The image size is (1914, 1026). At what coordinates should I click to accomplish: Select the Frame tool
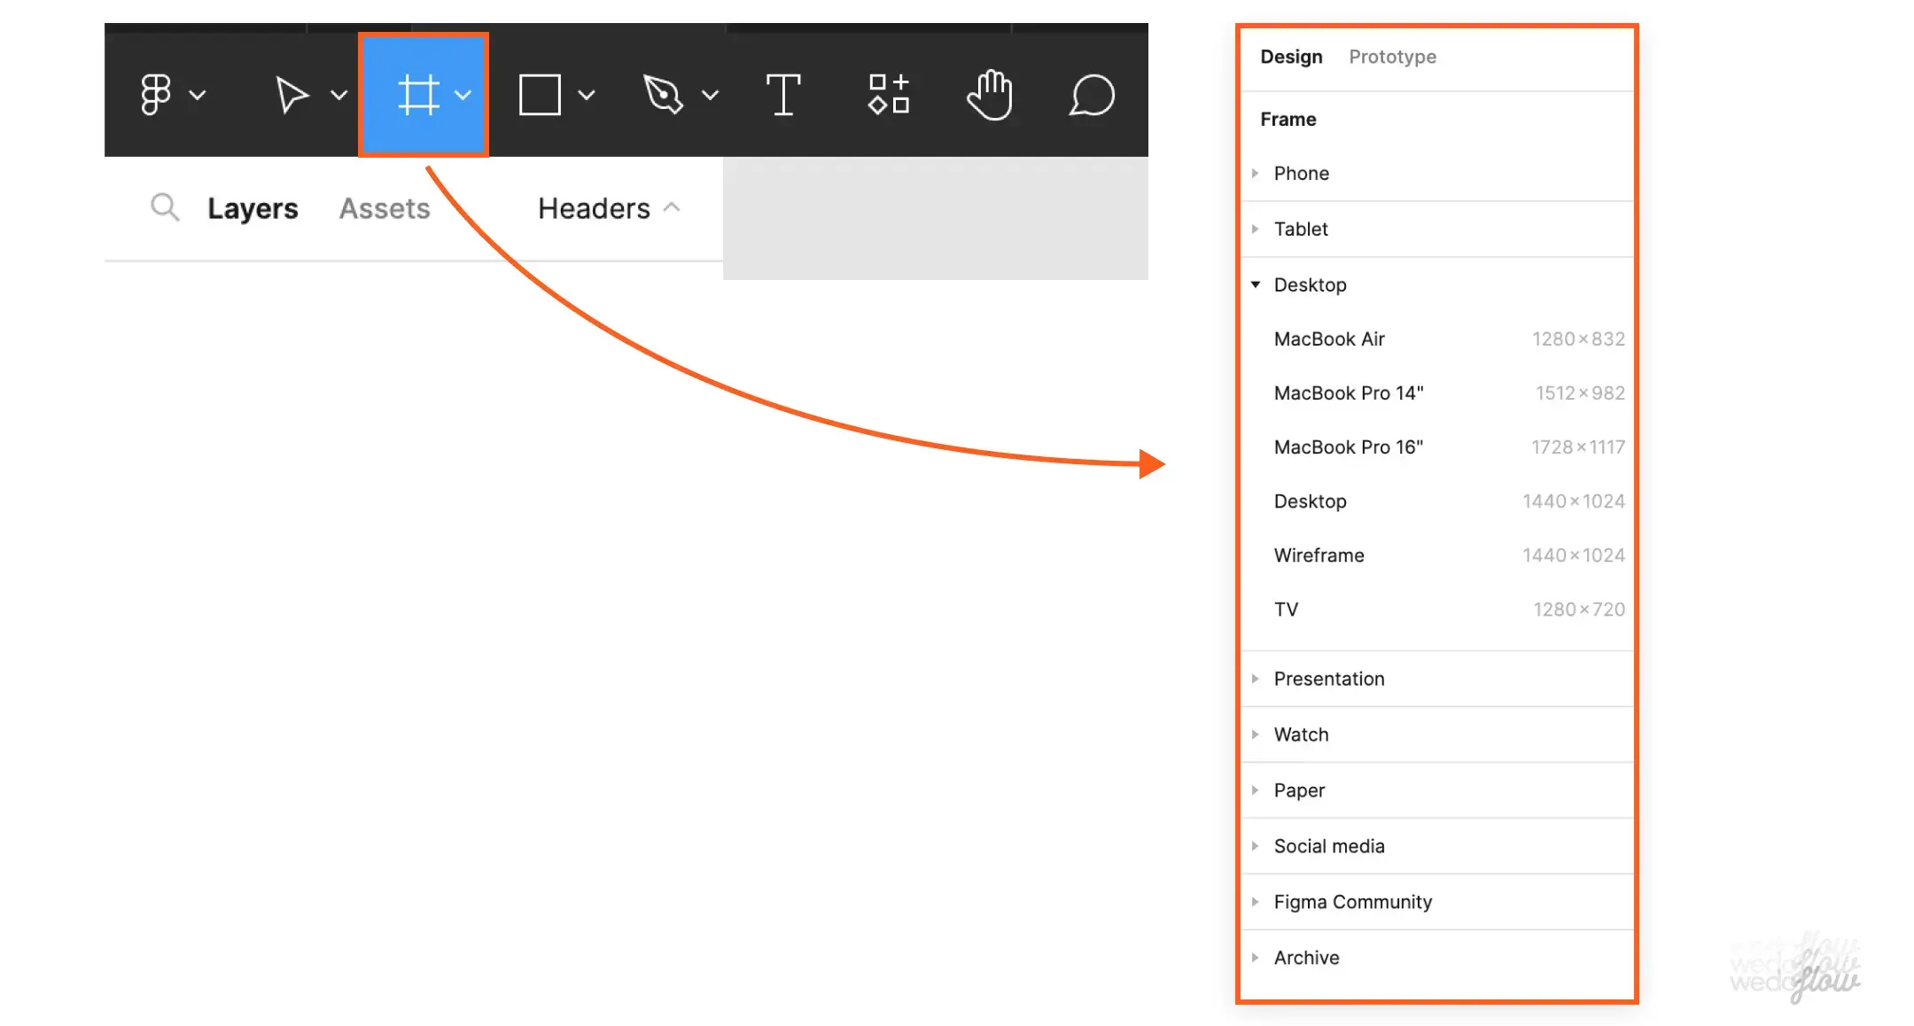point(418,94)
